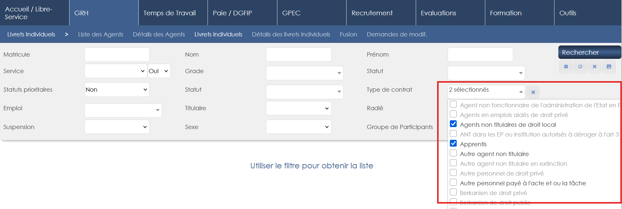Click the X icon below Rechercher
Image resolution: width=622 pixels, height=209 pixels.
point(594,67)
